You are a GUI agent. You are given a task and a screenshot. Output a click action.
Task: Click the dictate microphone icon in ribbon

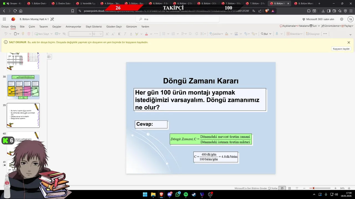point(277,34)
